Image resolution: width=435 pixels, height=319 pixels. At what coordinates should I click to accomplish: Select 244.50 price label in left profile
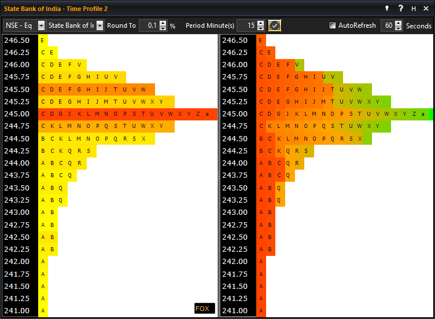pos(17,138)
